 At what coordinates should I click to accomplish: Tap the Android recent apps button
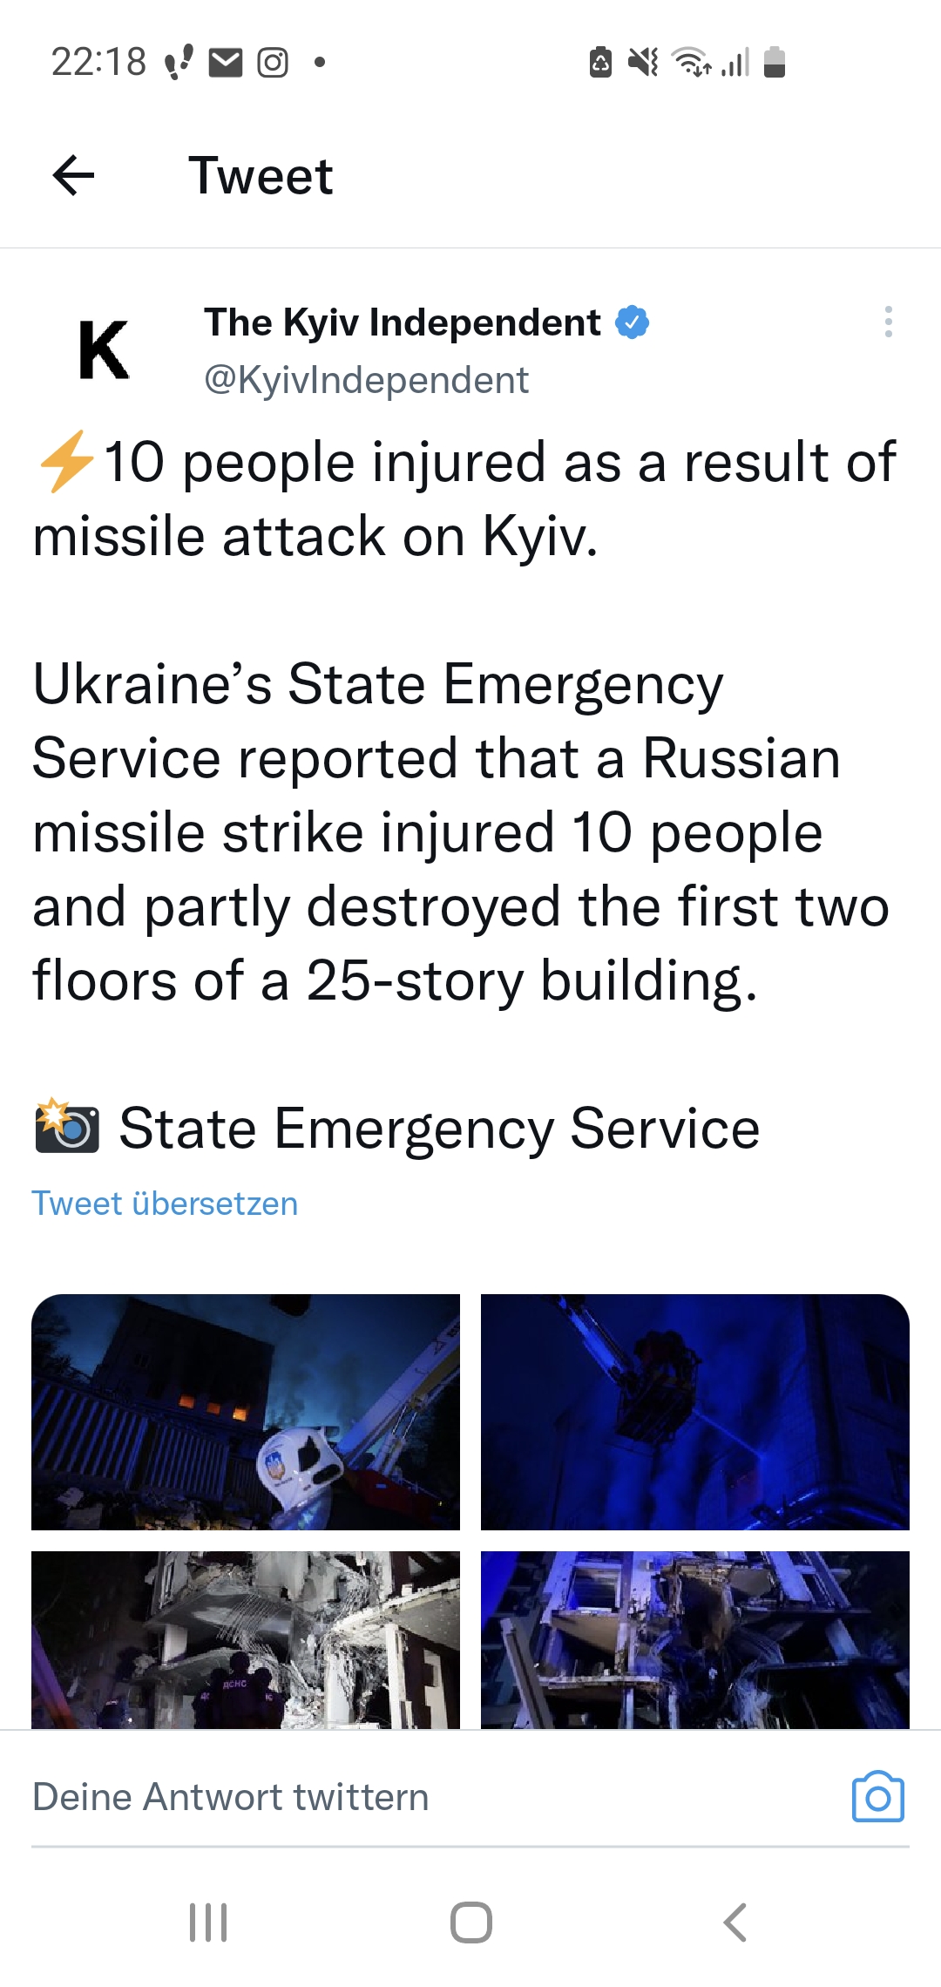(208, 1922)
